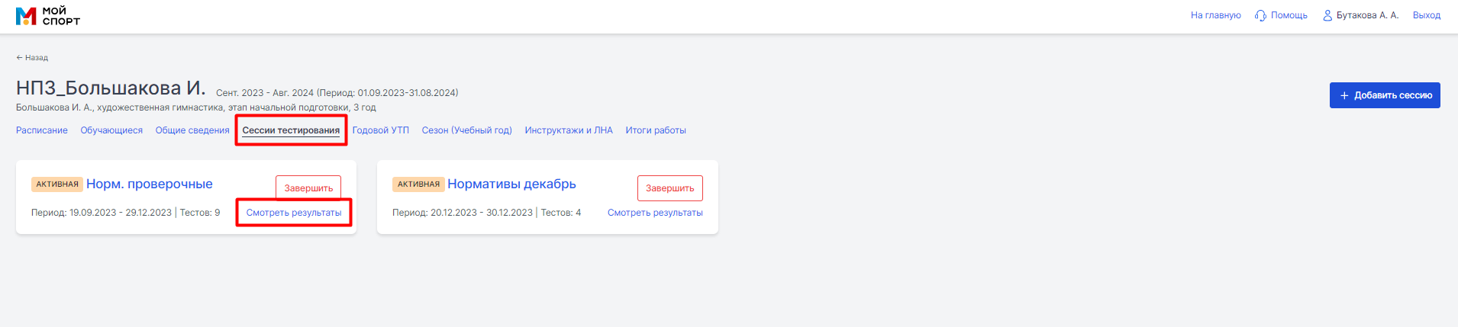Finish the Норм. проверочные session
Screen dimensions: 1458x327
[308, 188]
